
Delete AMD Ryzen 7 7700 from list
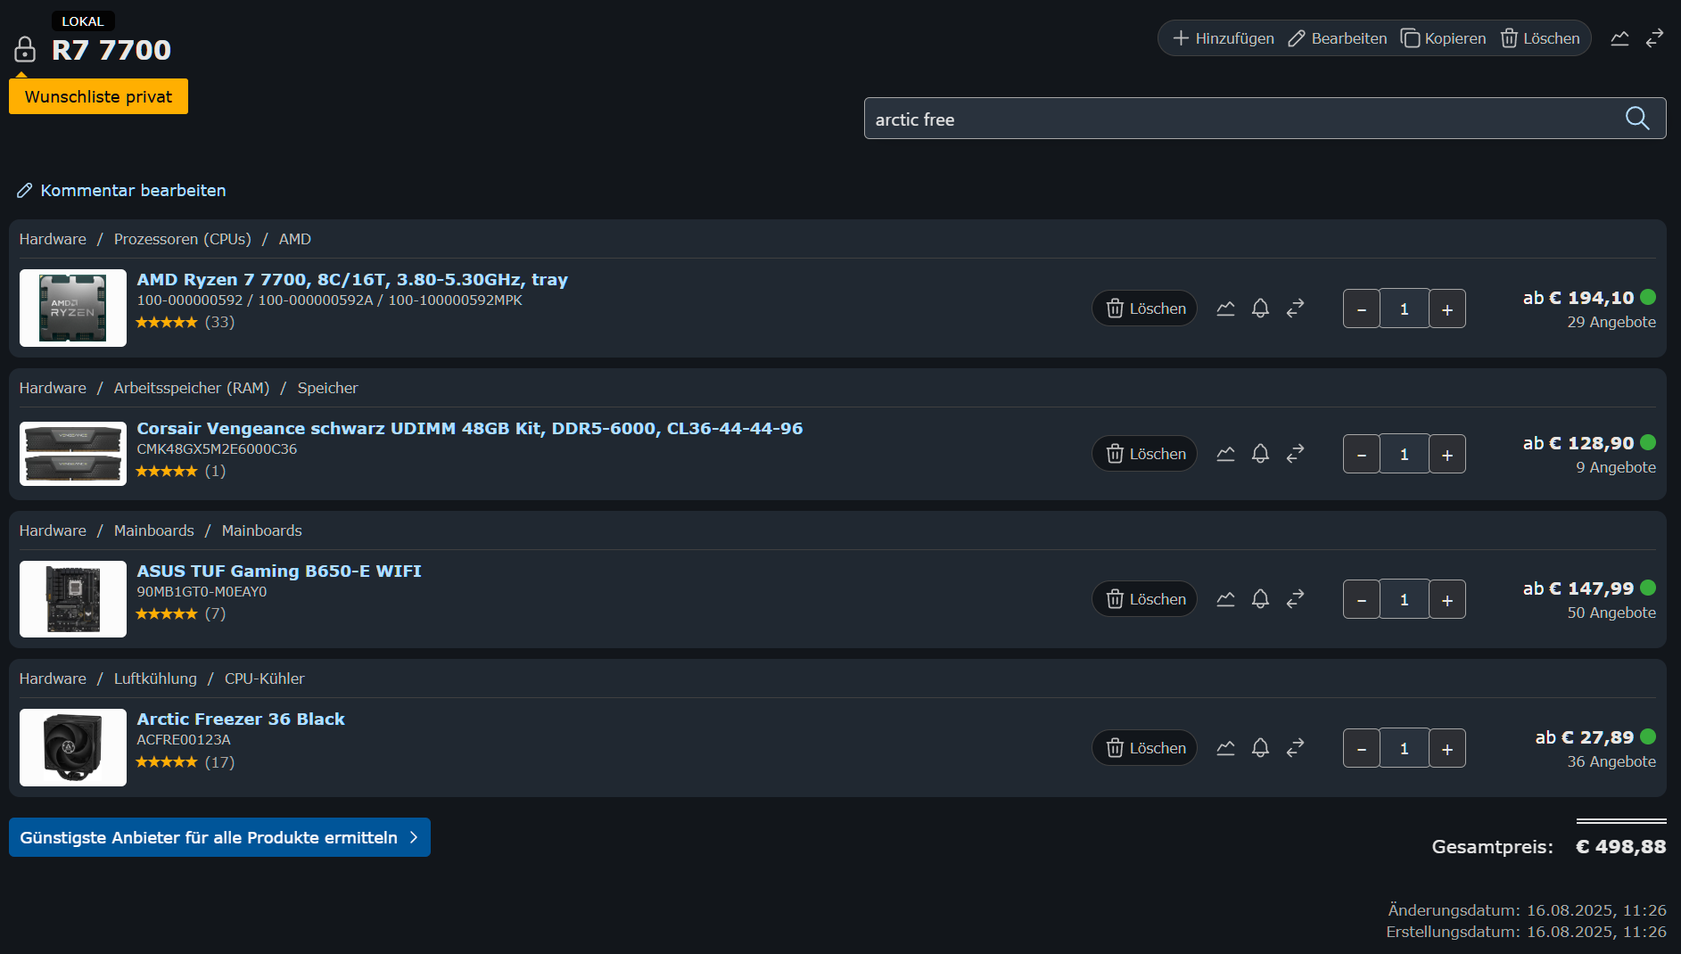click(1145, 308)
